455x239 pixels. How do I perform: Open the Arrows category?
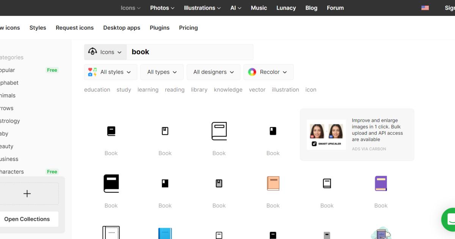coord(6,108)
